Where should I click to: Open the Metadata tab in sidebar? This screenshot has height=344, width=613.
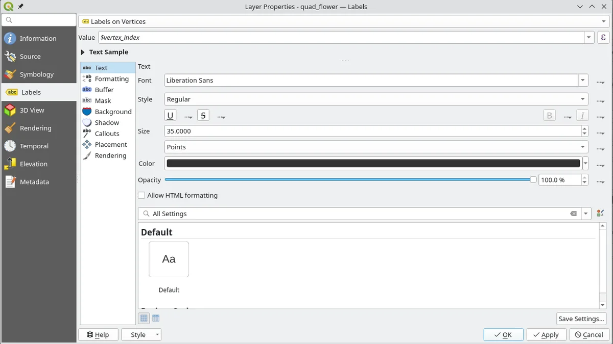tap(34, 182)
